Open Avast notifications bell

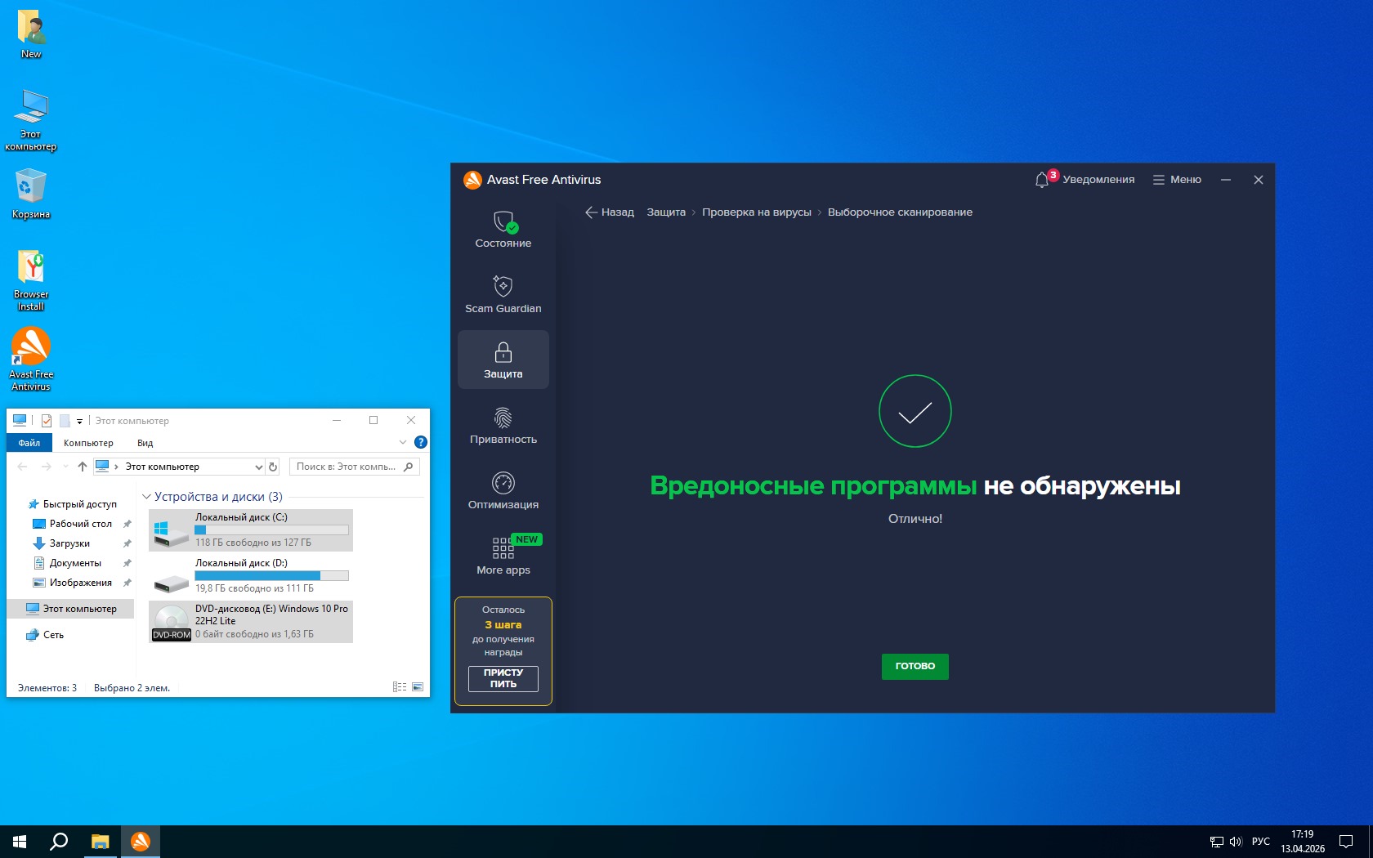click(1042, 180)
